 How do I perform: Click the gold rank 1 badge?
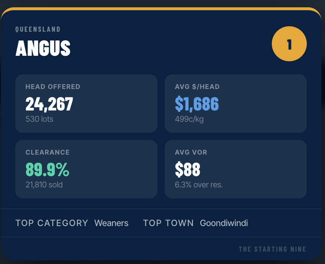coord(289,44)
